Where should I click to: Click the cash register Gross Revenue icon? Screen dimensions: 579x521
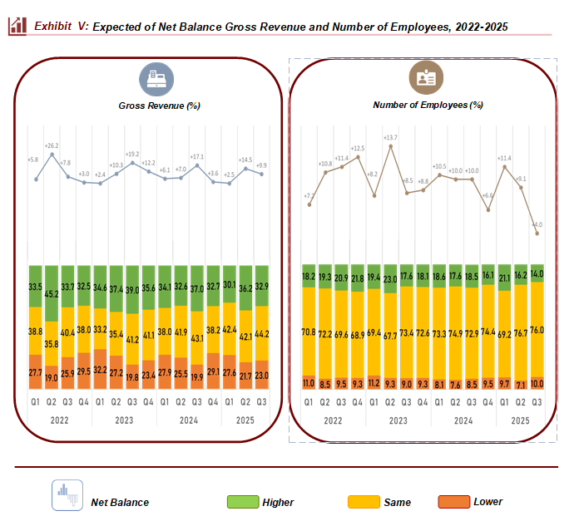[156, 80]
